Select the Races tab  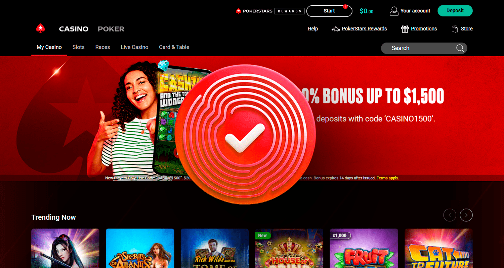click(x=102, y=47)
